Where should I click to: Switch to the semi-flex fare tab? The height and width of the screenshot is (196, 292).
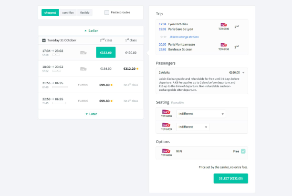(68, 12)
